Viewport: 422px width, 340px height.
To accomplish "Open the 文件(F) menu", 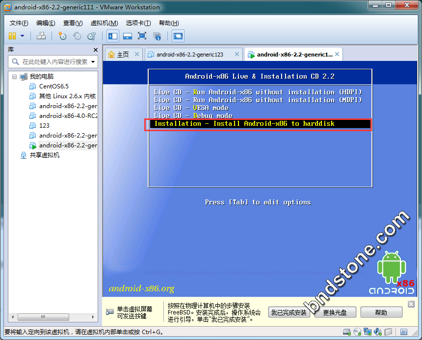I will [19, 23].
